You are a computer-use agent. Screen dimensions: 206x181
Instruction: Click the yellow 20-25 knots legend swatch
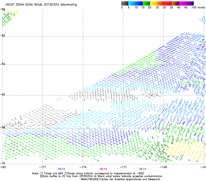coord(154,3)
